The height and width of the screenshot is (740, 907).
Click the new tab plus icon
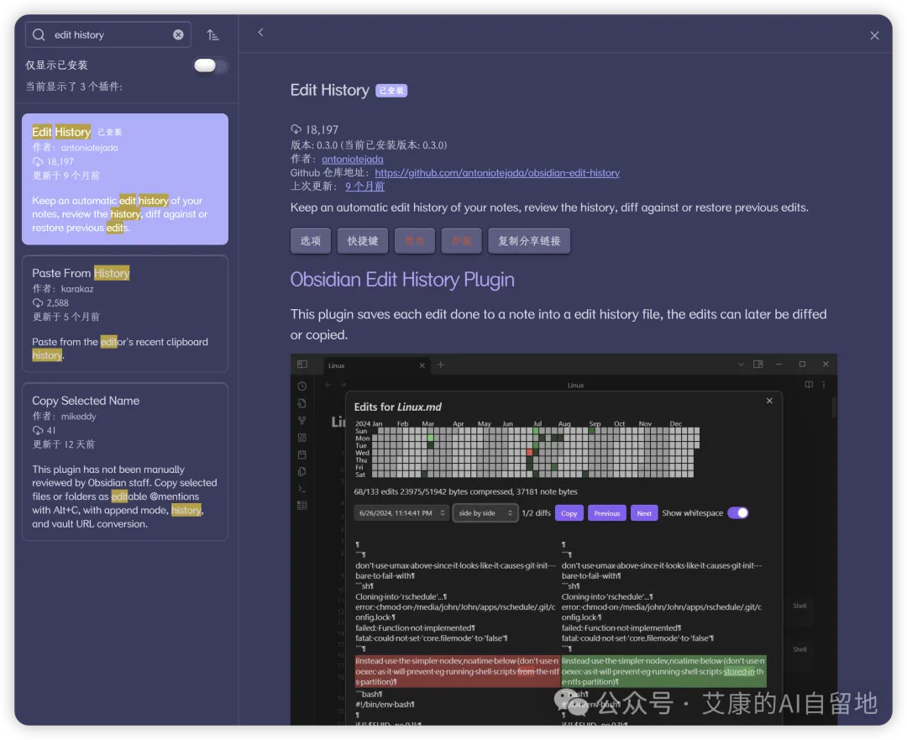coord(441,365)
